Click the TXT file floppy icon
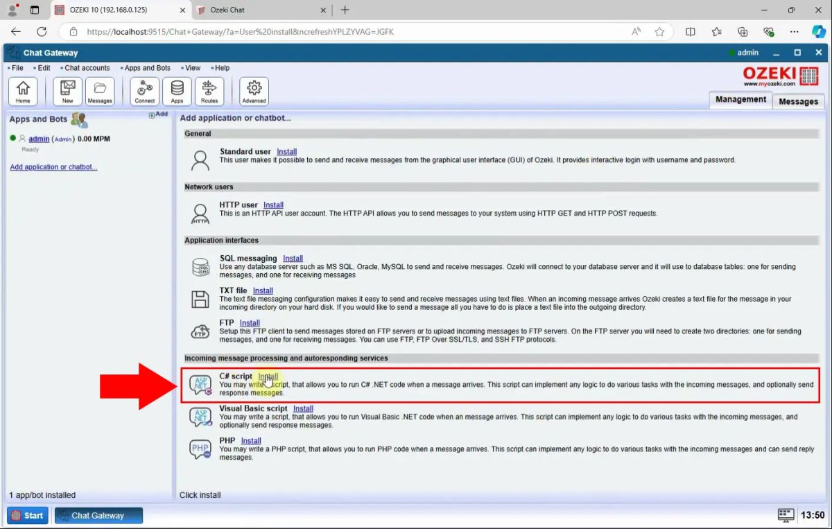 tap(200, 299)
